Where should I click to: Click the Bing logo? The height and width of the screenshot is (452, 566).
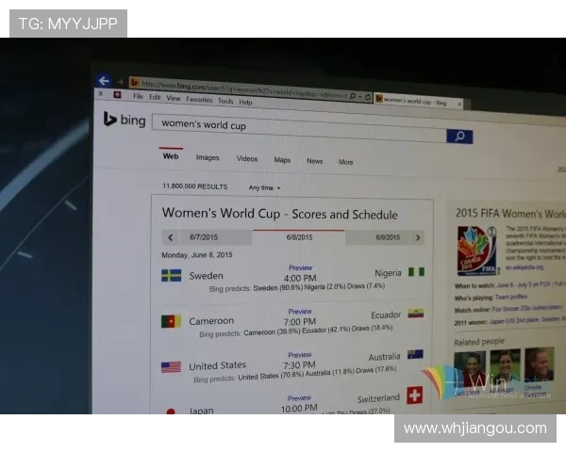tap(125, 121)
